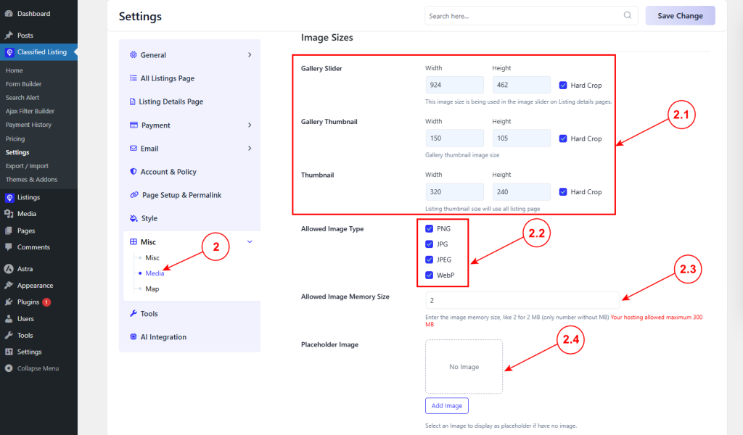Viewport: 743px width, 435px height.
Task: Toggle the JPG image type checkbox
Action: (x=430, y=244)
